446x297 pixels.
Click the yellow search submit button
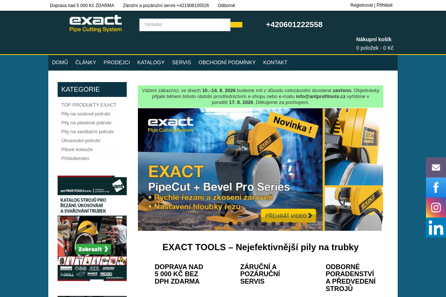click(x=236, y=25)
